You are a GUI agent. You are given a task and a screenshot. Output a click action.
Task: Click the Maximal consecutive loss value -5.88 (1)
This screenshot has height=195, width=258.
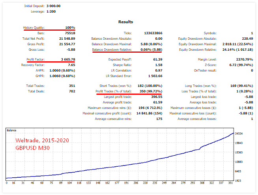coord(246,113)
